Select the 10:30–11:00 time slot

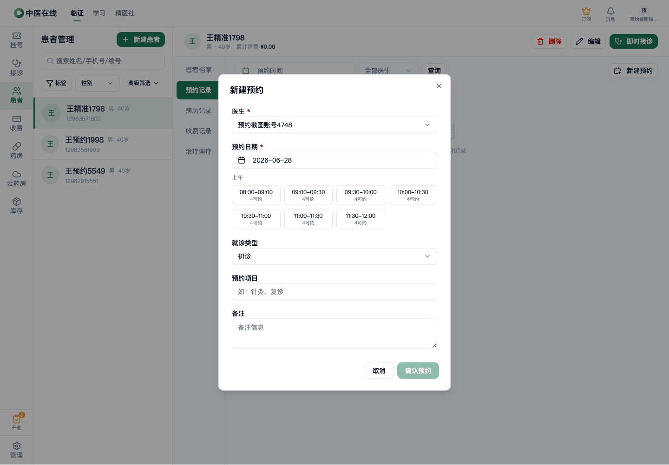click(x=256, y=219)
